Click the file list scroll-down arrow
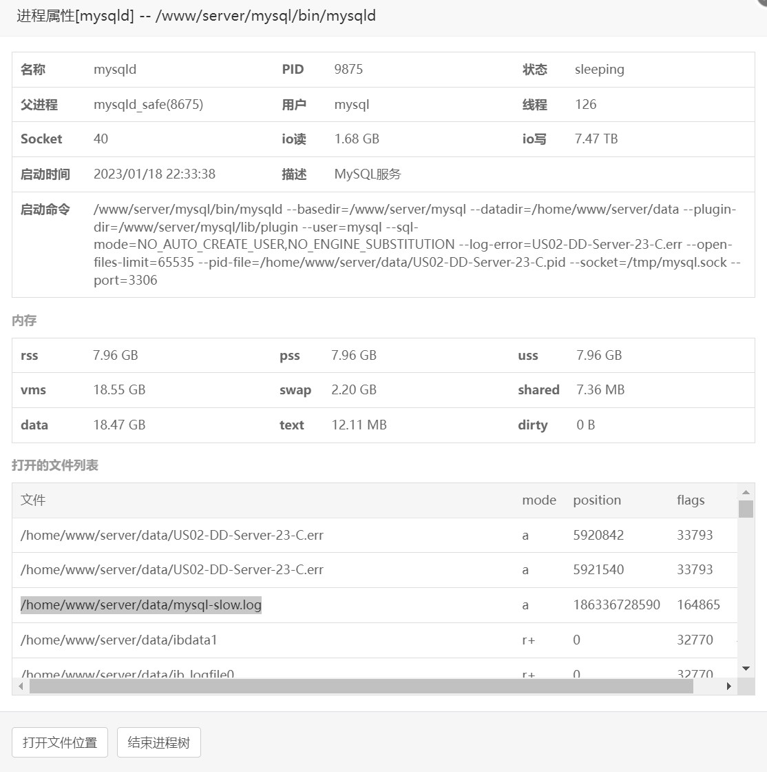767x772 pixels. click(x=746, y=668)
